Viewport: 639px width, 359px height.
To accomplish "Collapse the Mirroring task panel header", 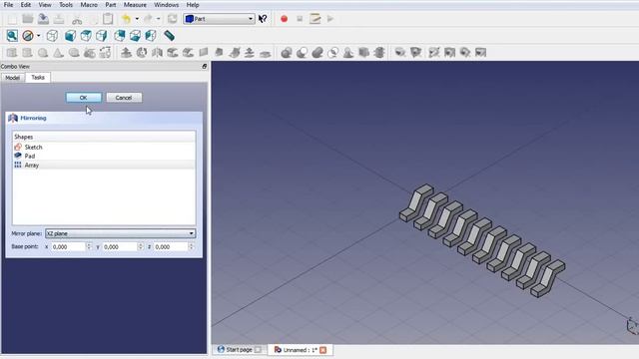I will click(104, 118).
